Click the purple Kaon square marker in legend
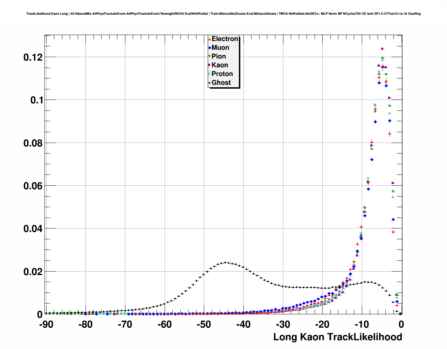 coord(209,65)
